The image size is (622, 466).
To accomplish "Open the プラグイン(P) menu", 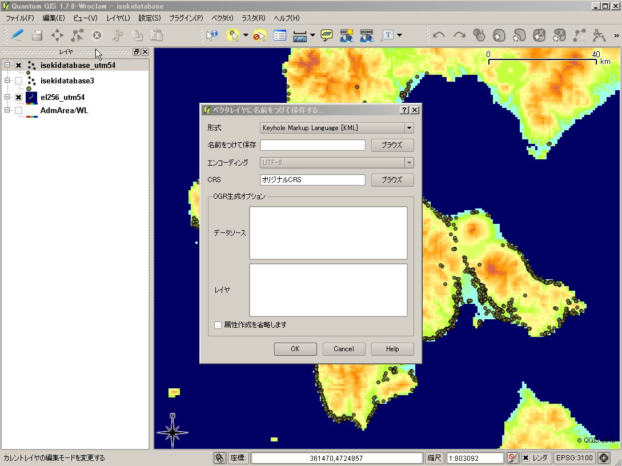I will click(186, 18).
